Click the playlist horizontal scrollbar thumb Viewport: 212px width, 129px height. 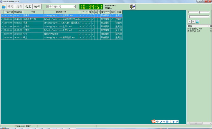click(x=196, y=123)
